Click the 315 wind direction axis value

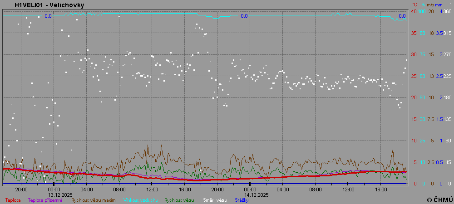pyautogui.click(x=447, y=33)
